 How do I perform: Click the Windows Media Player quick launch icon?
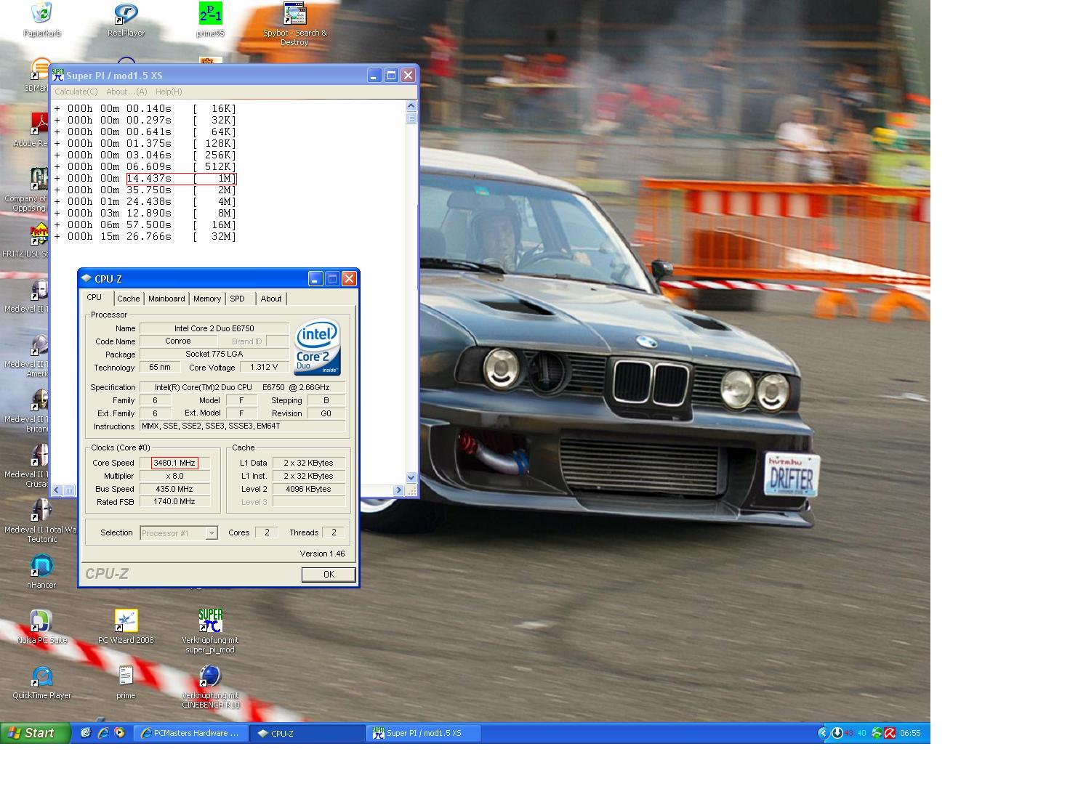[119, 733]
